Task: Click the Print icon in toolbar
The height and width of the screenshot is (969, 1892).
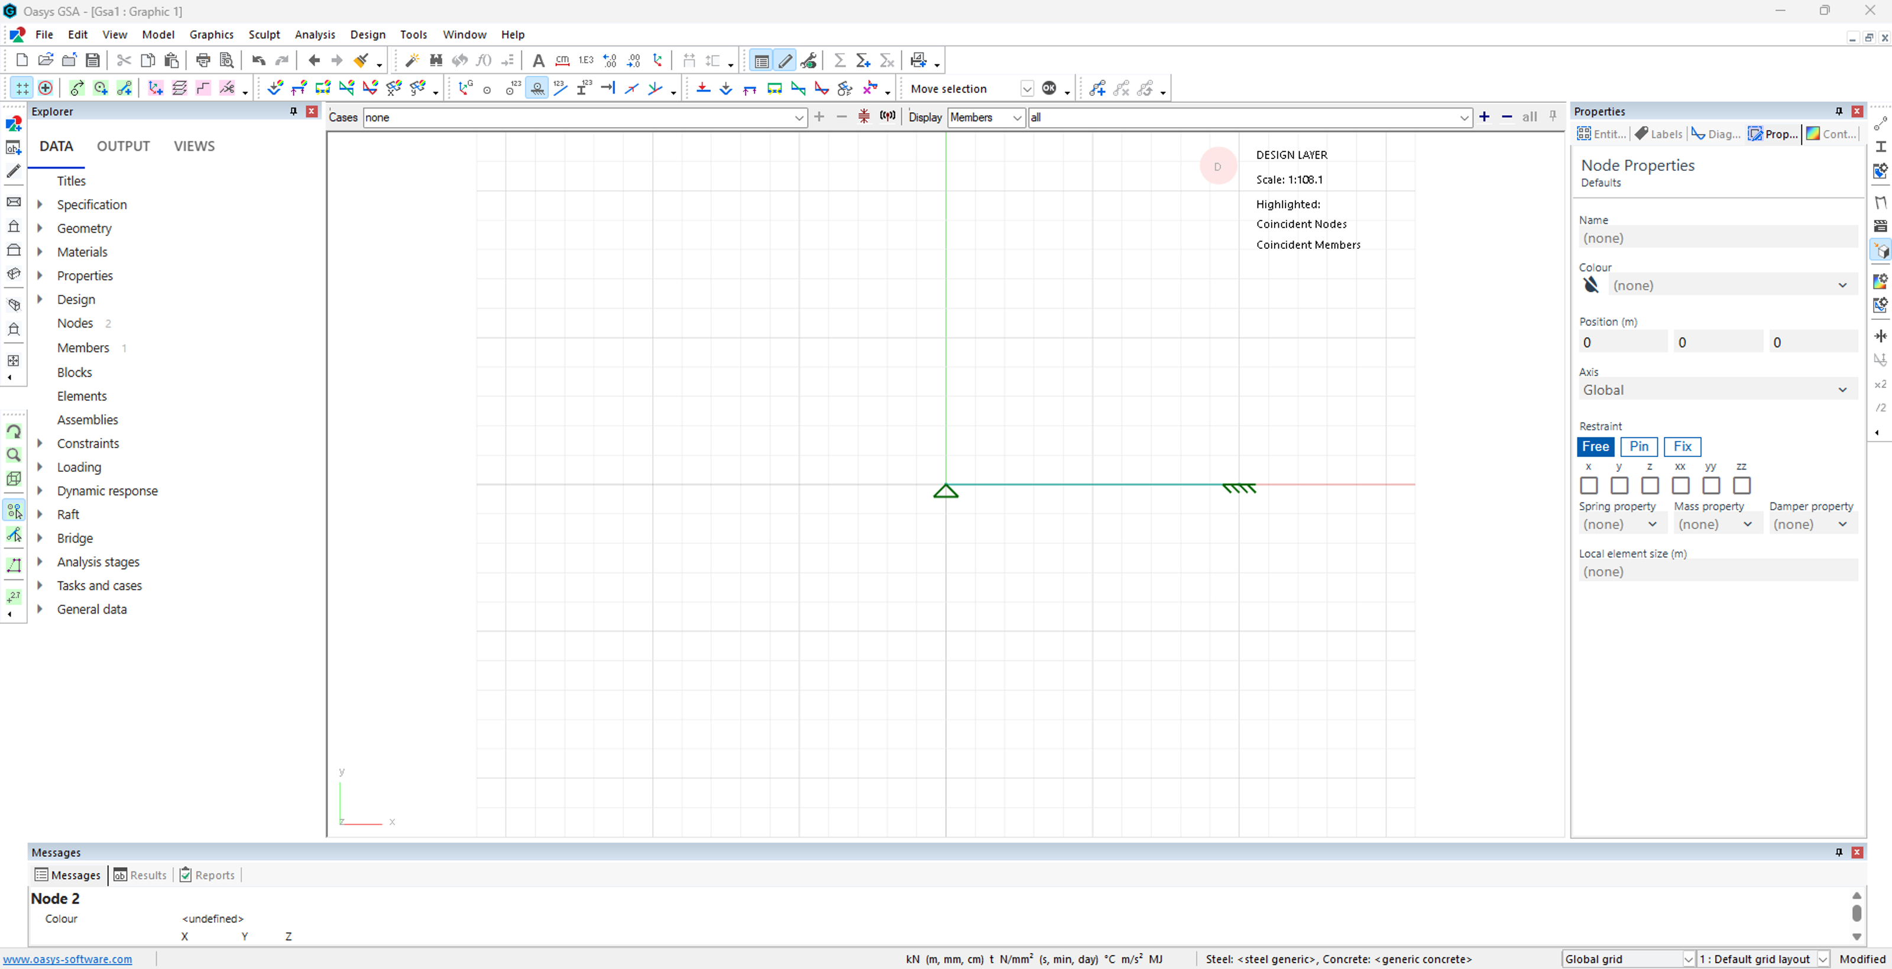Action: tap(203, 60)
